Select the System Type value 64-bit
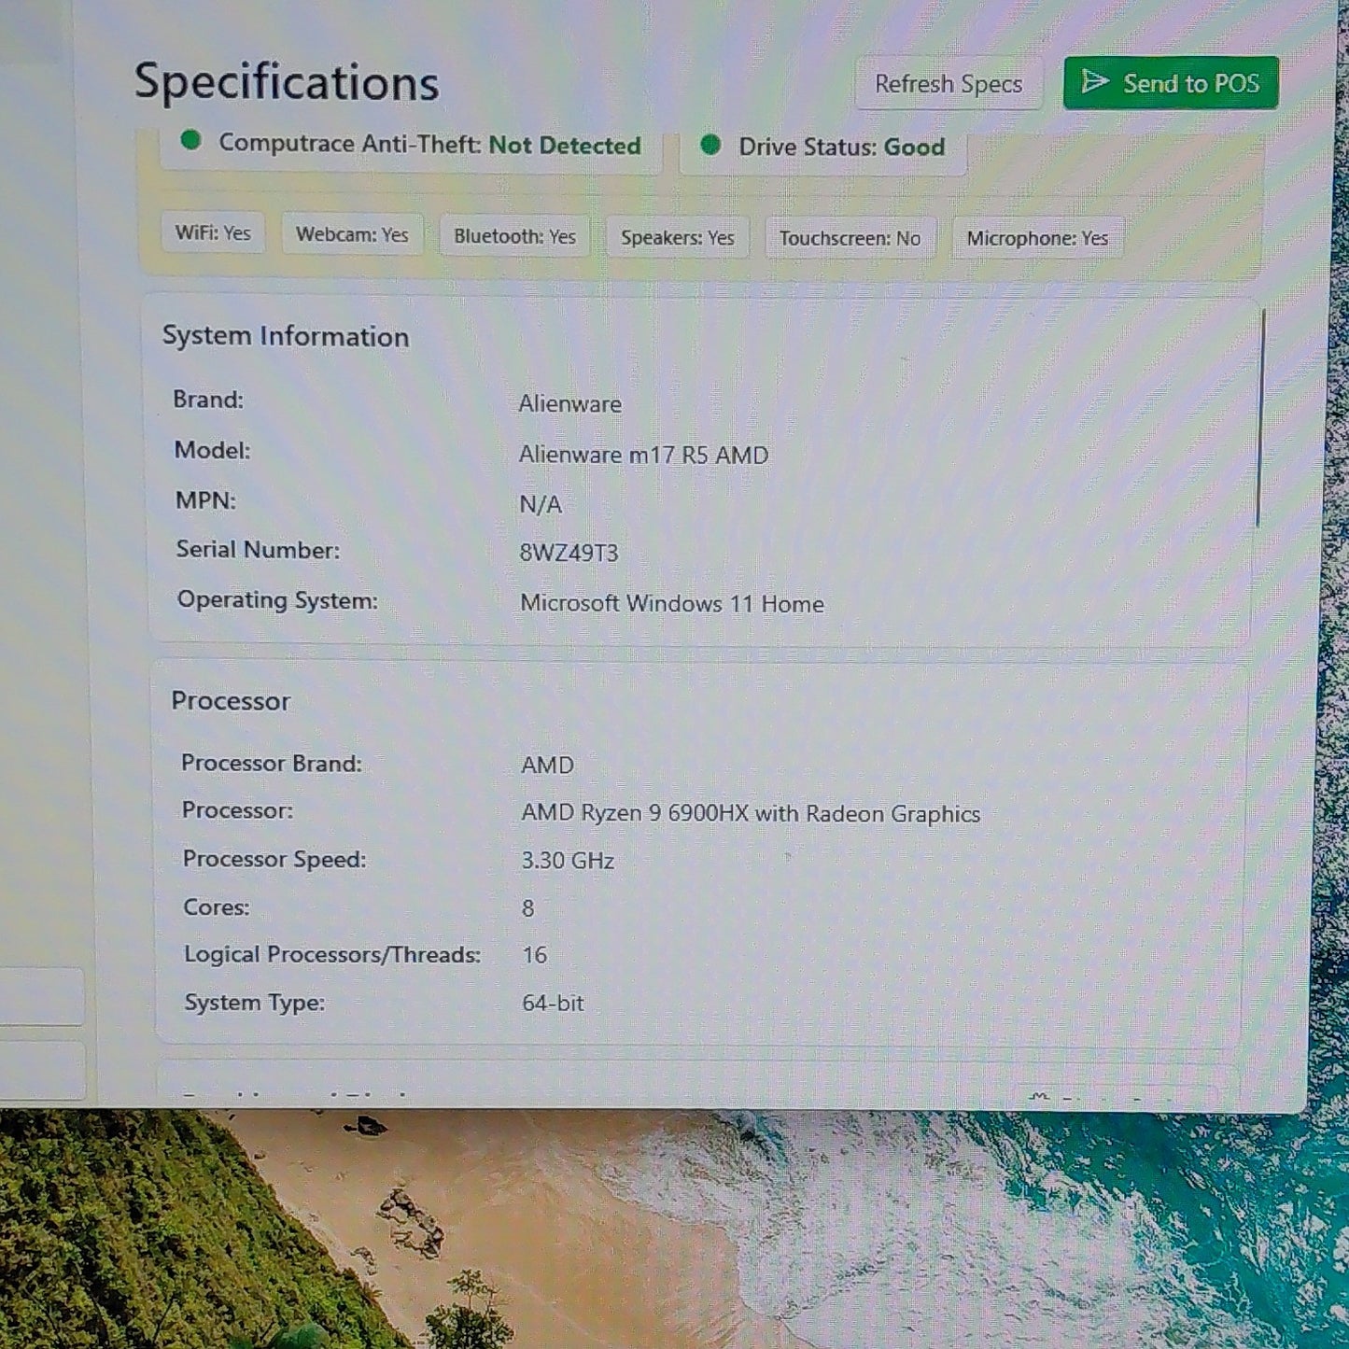Viewport: 1349px width, 1349px height. click(x=553, y=1004)
